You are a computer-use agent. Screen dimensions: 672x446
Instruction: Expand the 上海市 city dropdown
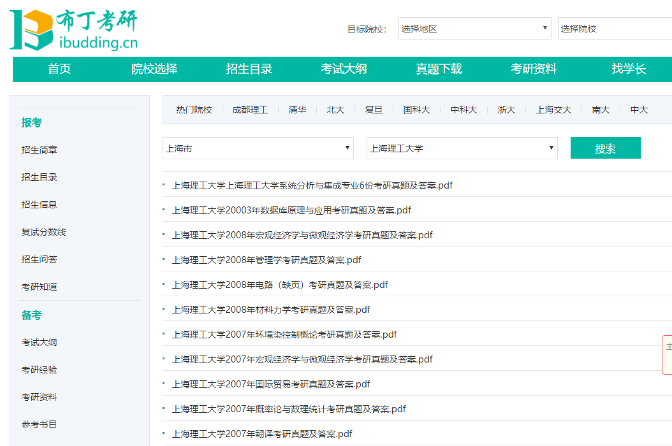point(258,148)
